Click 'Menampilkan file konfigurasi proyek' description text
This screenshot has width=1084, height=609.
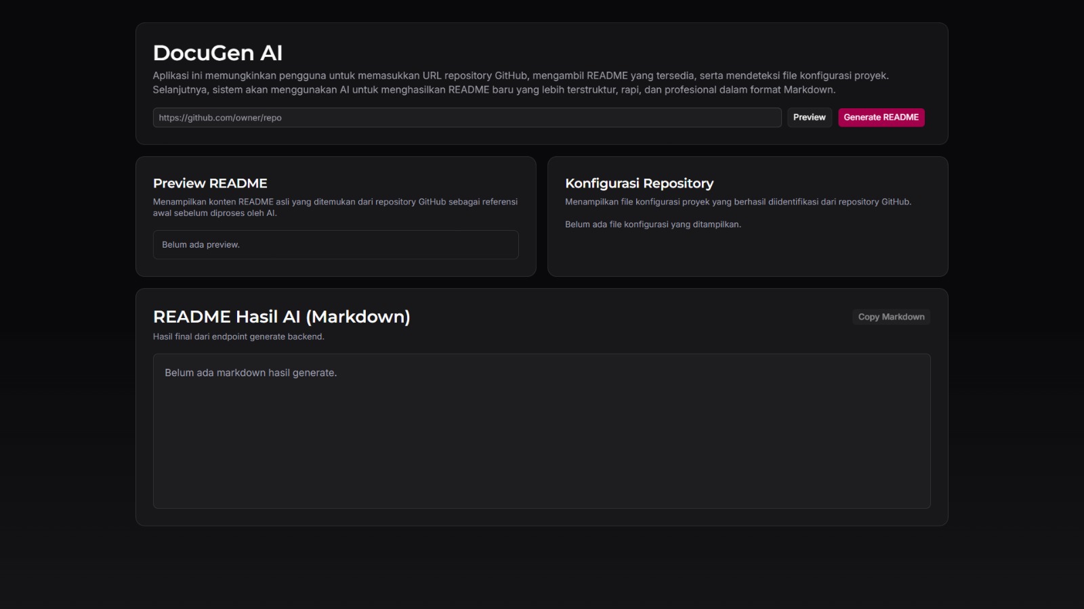tap(738, 202)
